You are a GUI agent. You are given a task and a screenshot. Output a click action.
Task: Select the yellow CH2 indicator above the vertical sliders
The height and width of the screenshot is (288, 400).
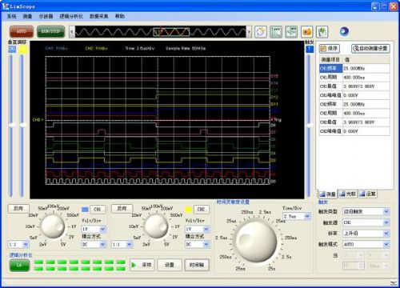point(23,49)
